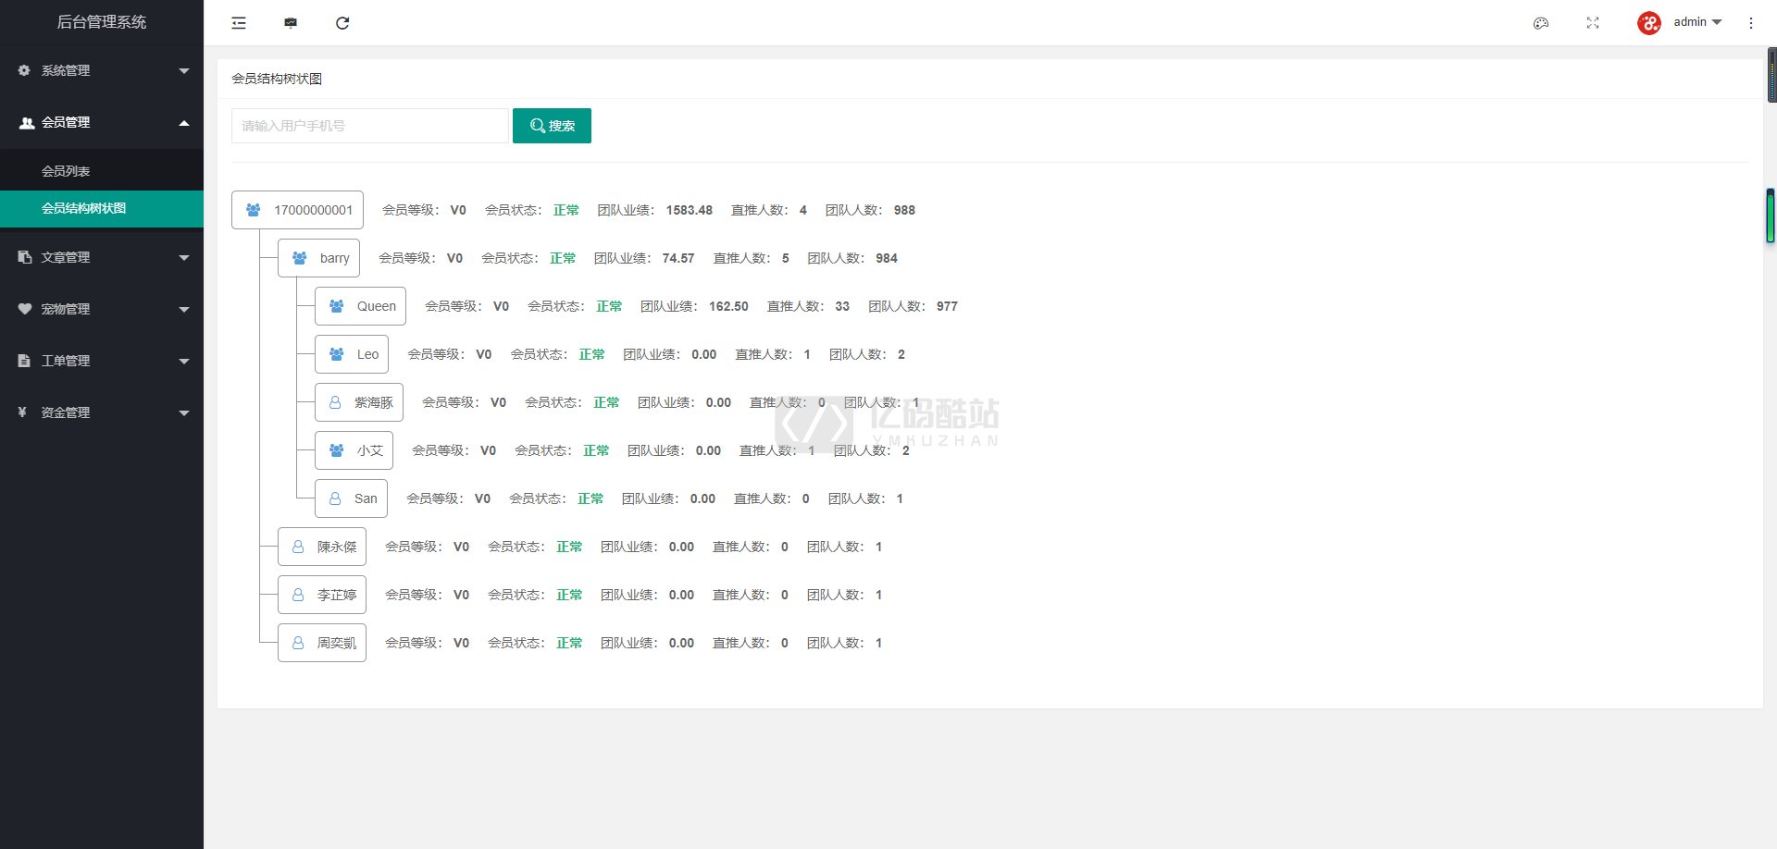Select tree node 17000000001
Screen dimensions: 1777x849
pyautogui.click(x=297, y=210)
